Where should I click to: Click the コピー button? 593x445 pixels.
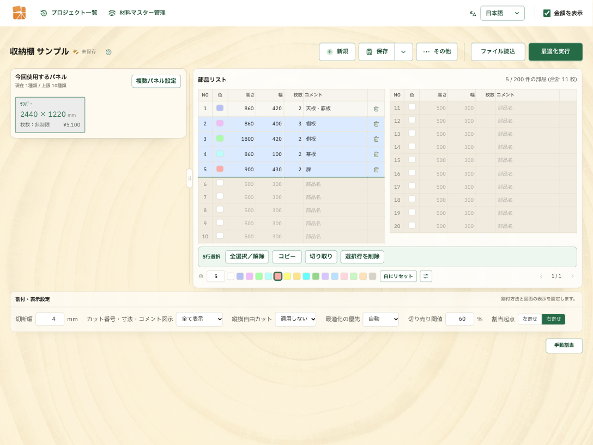coord(287,256)
